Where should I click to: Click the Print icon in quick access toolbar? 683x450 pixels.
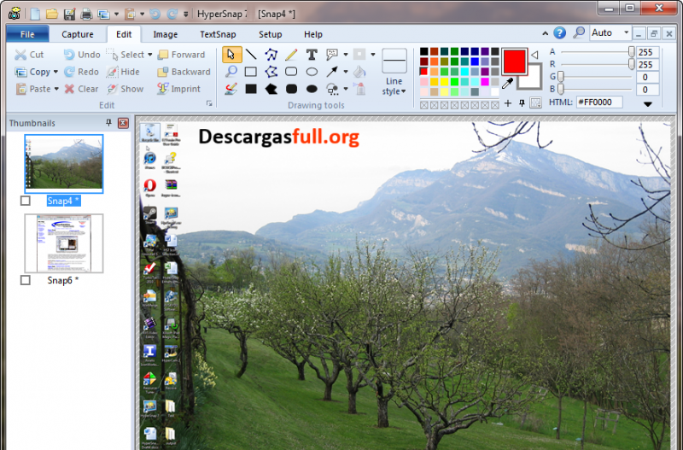pyautogui.click(x=86, y=14)
